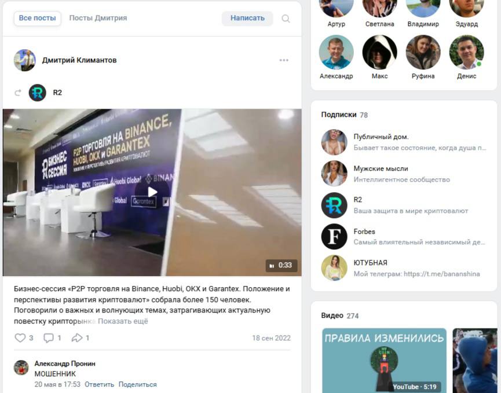Screen dimensions: 501x393
Task: Like the post with heart icon
Action: [20, 338]
